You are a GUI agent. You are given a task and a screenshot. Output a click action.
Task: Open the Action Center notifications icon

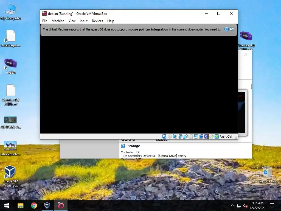tap(272, 206)
